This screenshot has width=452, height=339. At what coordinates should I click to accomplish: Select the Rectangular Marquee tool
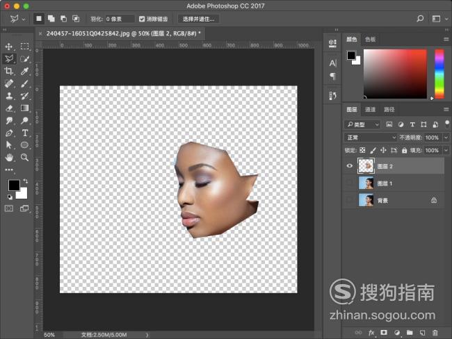tap(24, 47)
